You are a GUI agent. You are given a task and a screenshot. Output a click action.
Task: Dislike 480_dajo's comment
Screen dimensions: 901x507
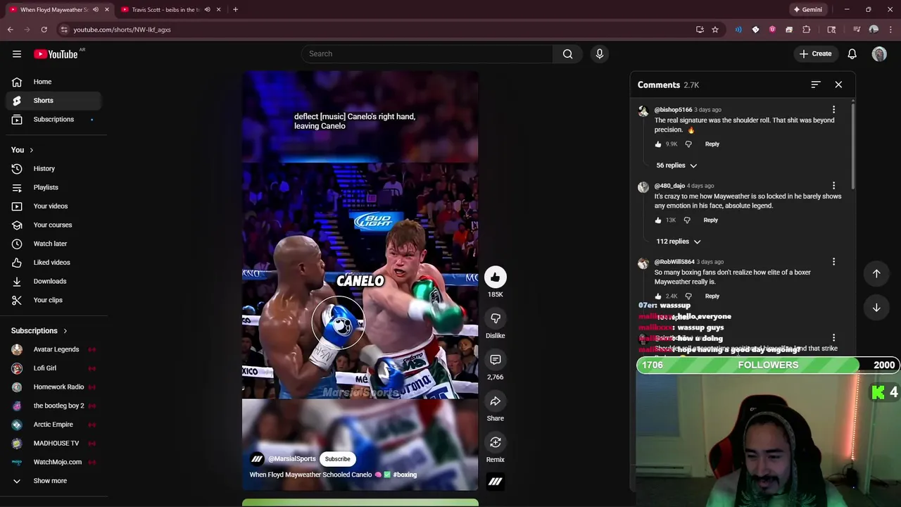687,220
